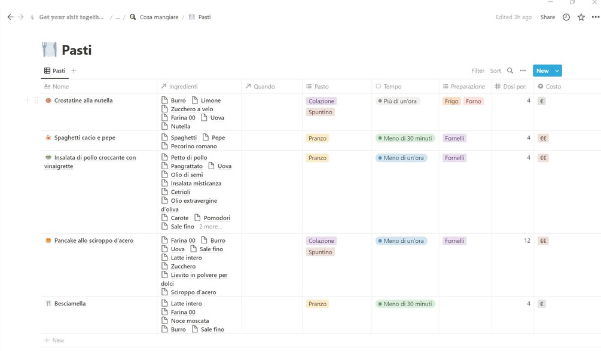Open Spaghetti cacio e pepe entry
This screenshot has width=601, height=351.
(85, 138)
